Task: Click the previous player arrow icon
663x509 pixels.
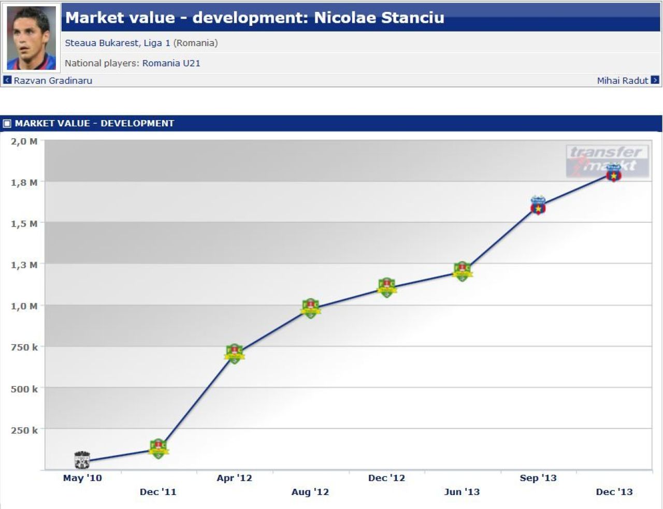Action: tap(7, 80)
